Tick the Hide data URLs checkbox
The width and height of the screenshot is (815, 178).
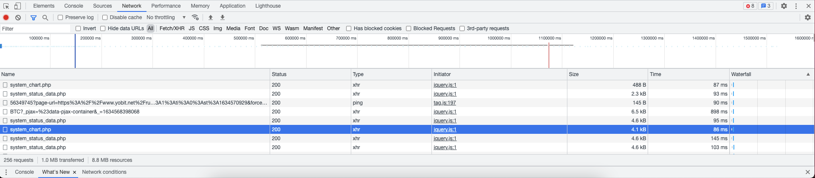(x=103, y=28)
